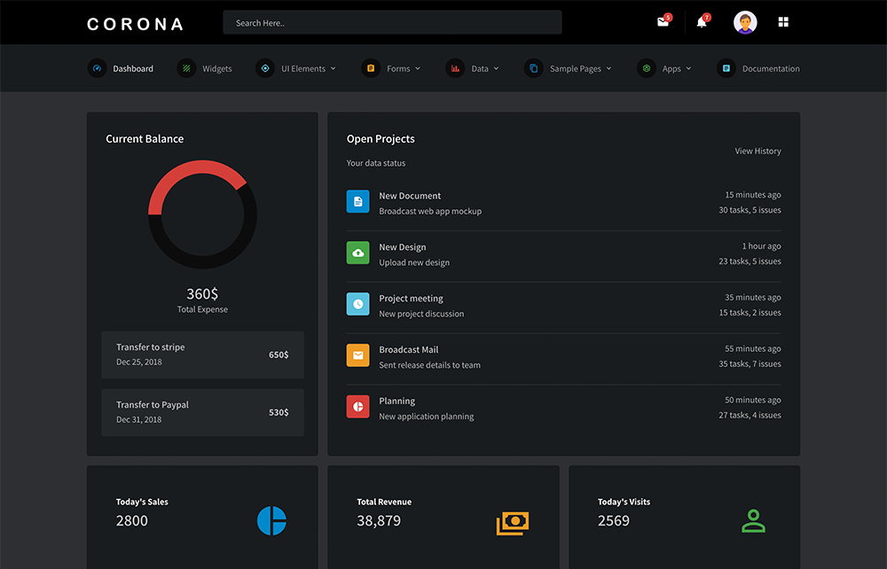This screenshot has height=569, width=887.
Task: Click the Search Here input field
Action: point(392,22)
